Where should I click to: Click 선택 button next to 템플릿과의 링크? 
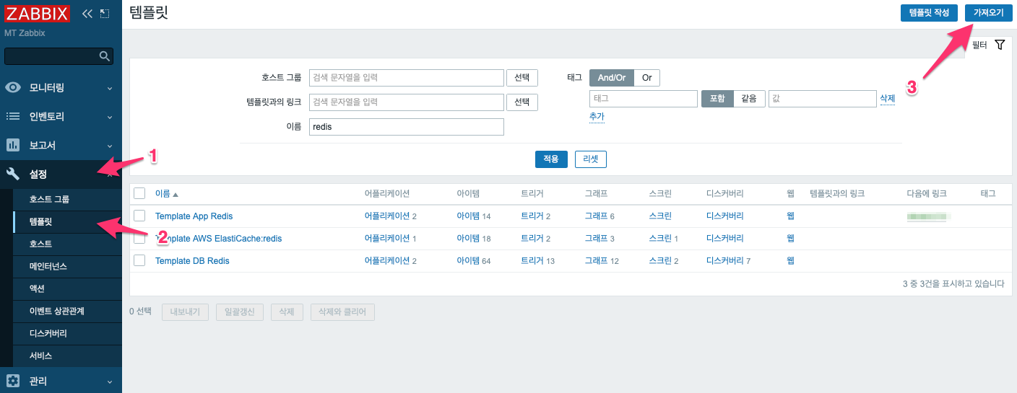(x=522, y=102)
